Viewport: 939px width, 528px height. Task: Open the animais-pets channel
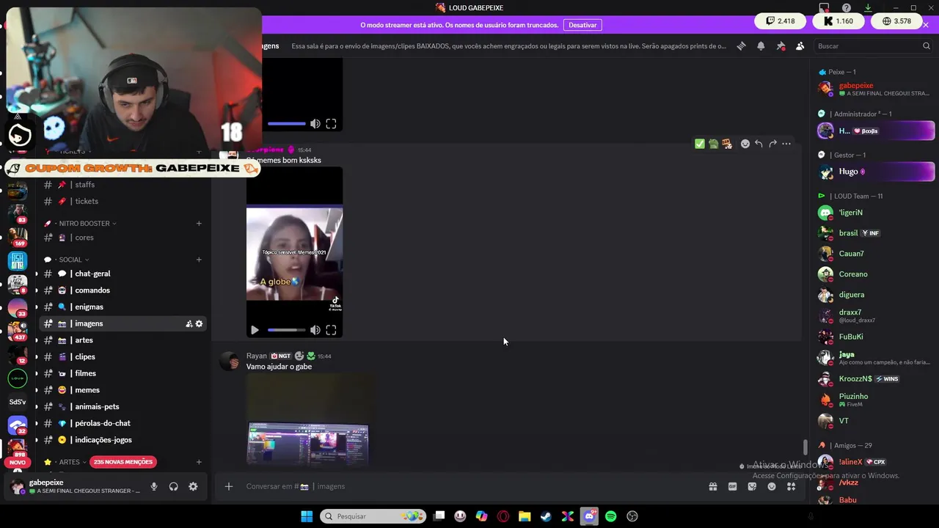click(123, 406)
